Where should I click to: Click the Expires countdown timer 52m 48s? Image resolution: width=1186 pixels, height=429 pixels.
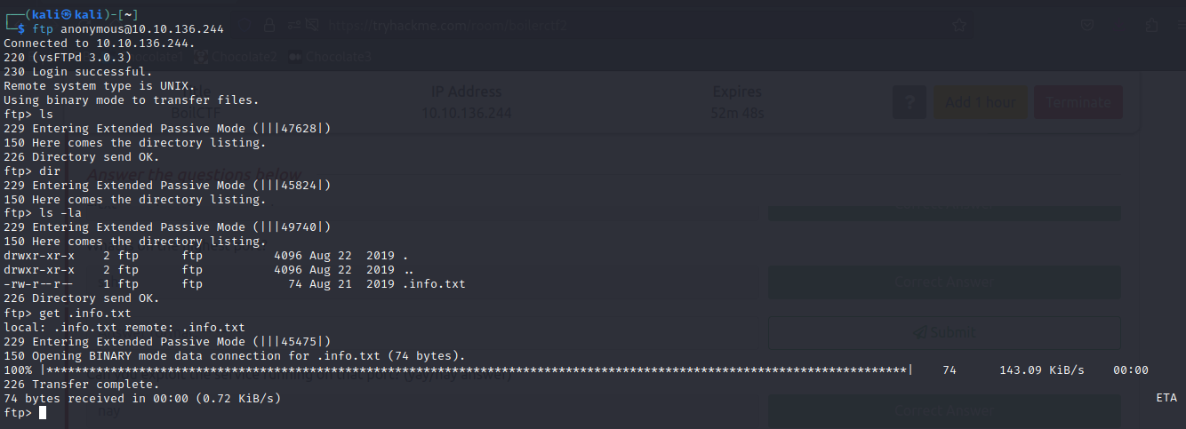737,113
